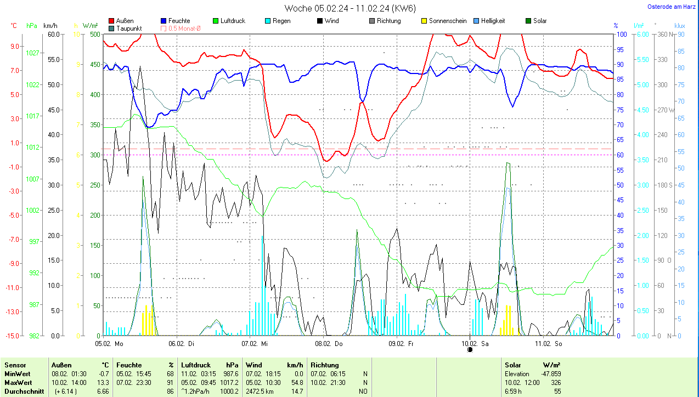Click the yellow Sonnenschein legend square

click(x=424, y=21)
